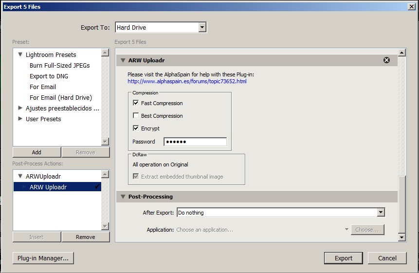Image resolution: width=419 pixels, height=273 pixels.
Task: Click the Password input field
Action: click(x=195, y=142)
